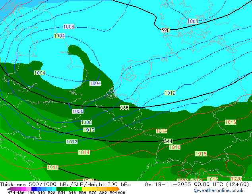Select the '528' height contour label
Viewport: 252px width, 194px height.
165,30
